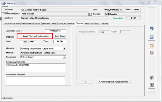The image size is (162, 102).
Task: Click the speaker sound icon
Action: (152, 53)
